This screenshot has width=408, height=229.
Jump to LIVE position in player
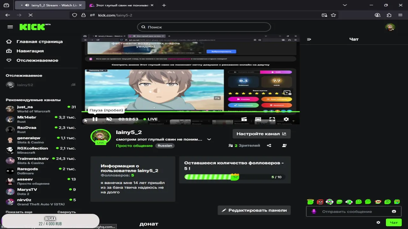pyautogui.click(x=150, y=119)
